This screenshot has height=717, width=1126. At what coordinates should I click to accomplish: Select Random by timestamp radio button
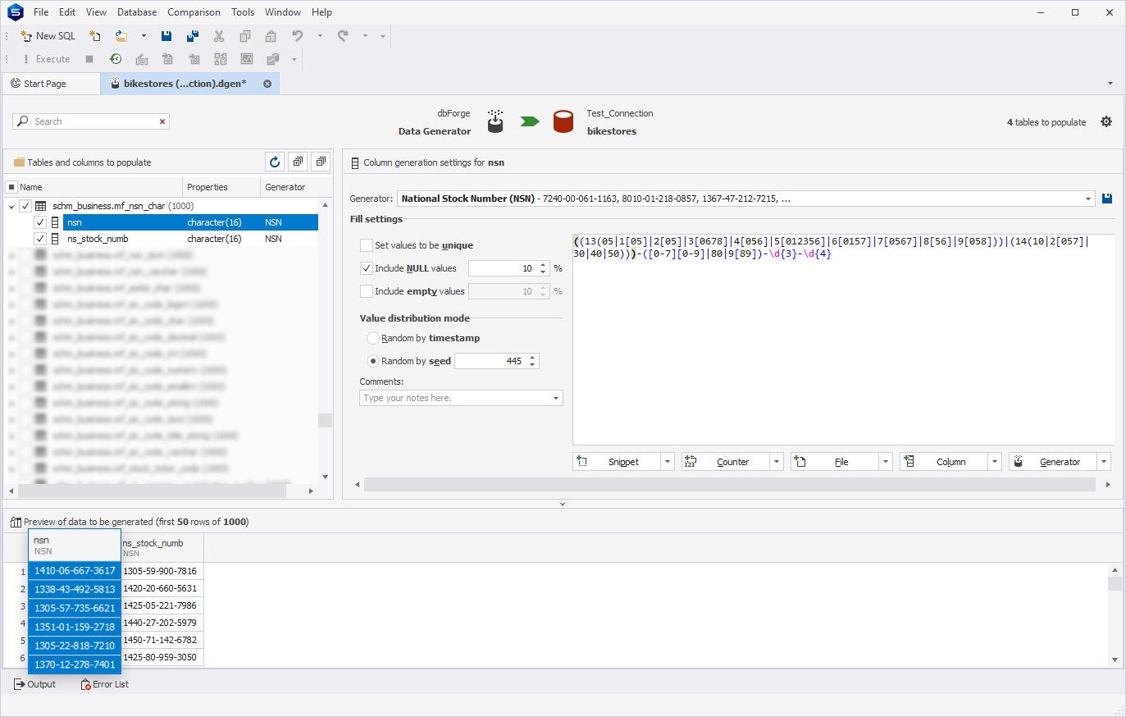point(373,338)
